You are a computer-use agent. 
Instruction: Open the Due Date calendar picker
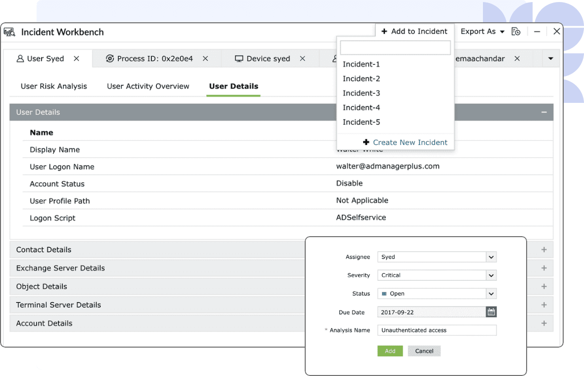(491, 312)
